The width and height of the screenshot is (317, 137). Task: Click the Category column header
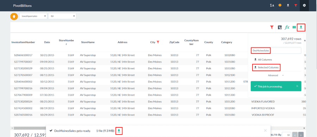(x=226, y=42)
